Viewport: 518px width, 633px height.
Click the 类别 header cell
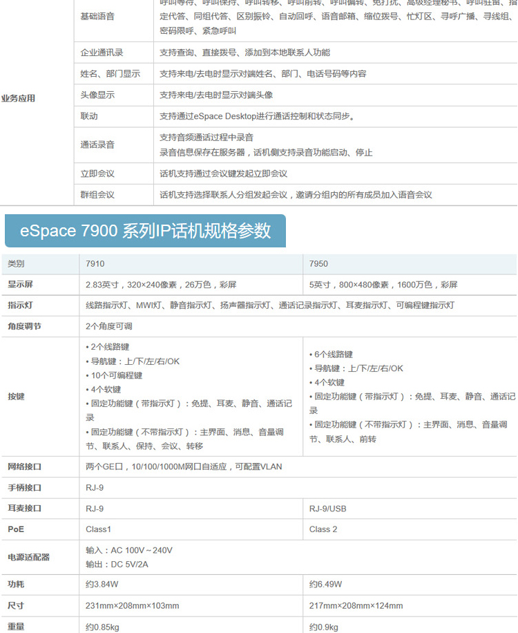point(16,264)
